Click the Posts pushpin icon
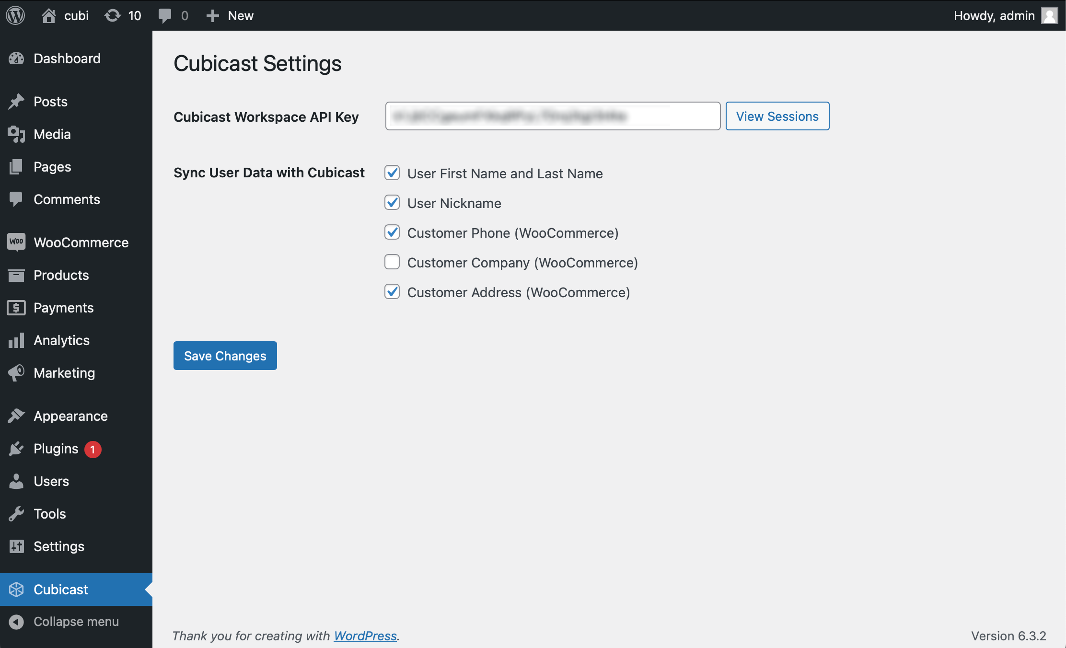The height and width of the screenshot is (648, 1066). pyautogui.click(x=16, y=102)
